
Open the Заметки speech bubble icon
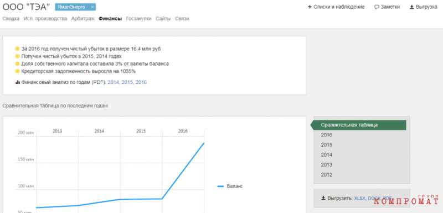click(x=377, y=7)
